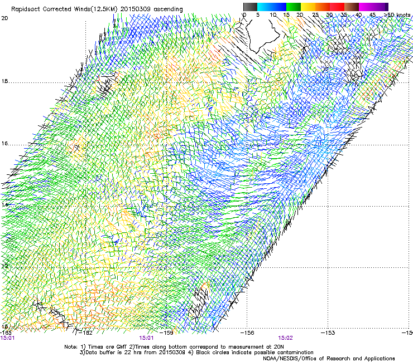
Task: Click the orange 25-30 knots legend swatch
Action: coord(323,7)
